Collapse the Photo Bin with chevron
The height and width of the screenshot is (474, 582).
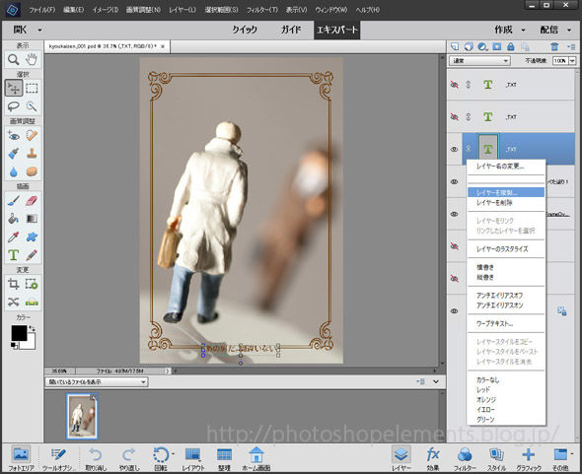(x=436, y=381)
